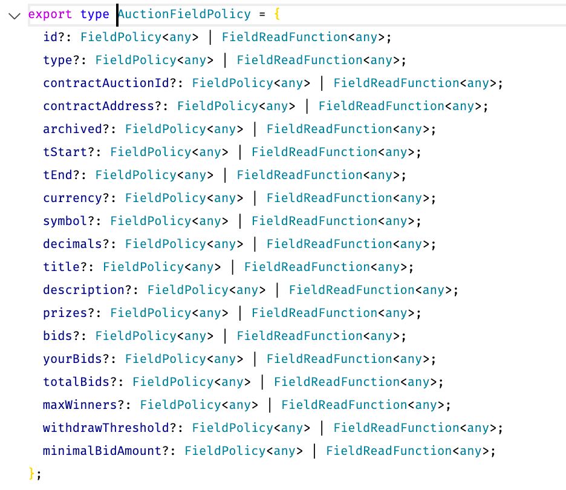Click the type? property name

61,60
